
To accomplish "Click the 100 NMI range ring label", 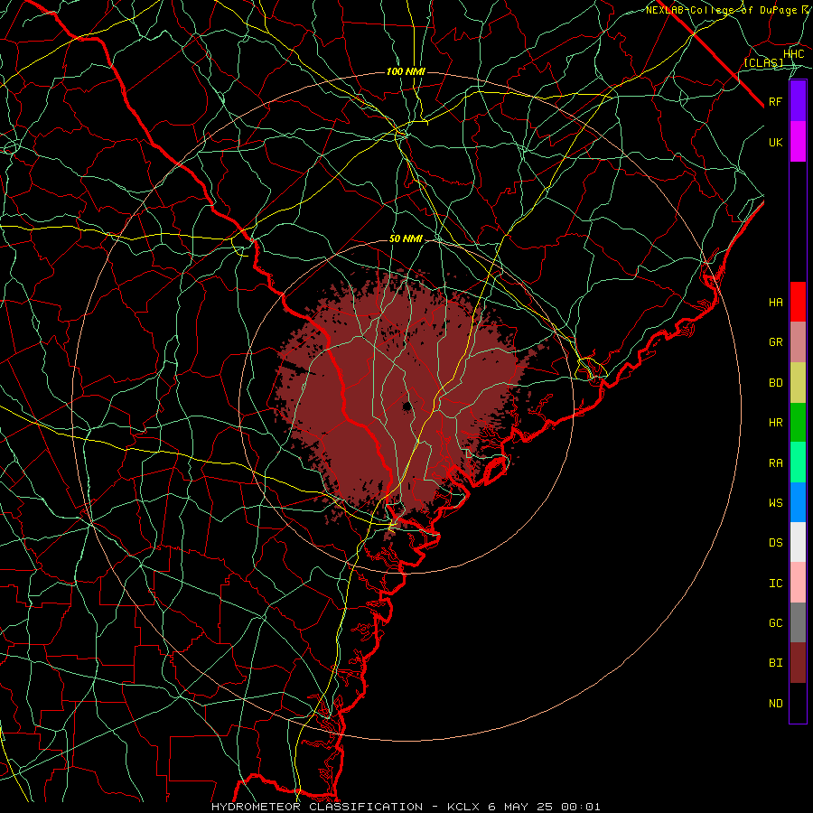I will [x=406, y=71].
